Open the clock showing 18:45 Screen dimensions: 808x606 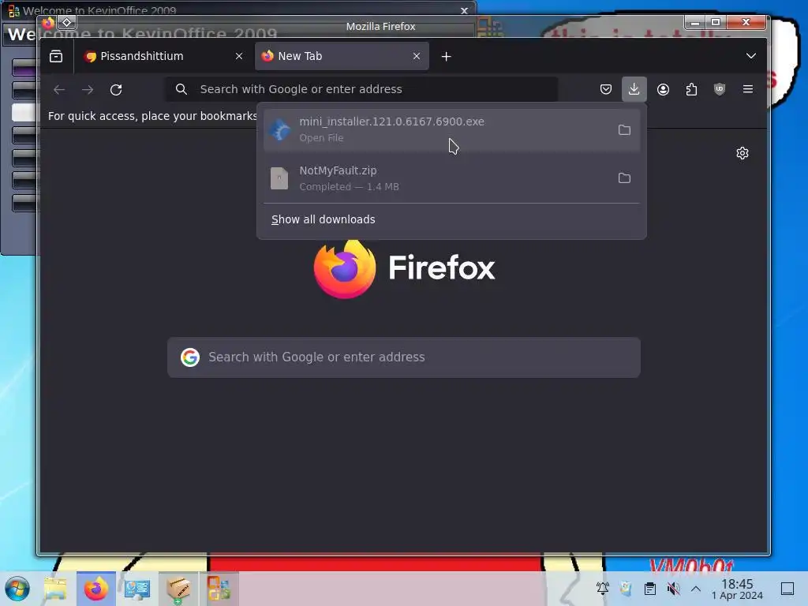click(x=737, y=589)
